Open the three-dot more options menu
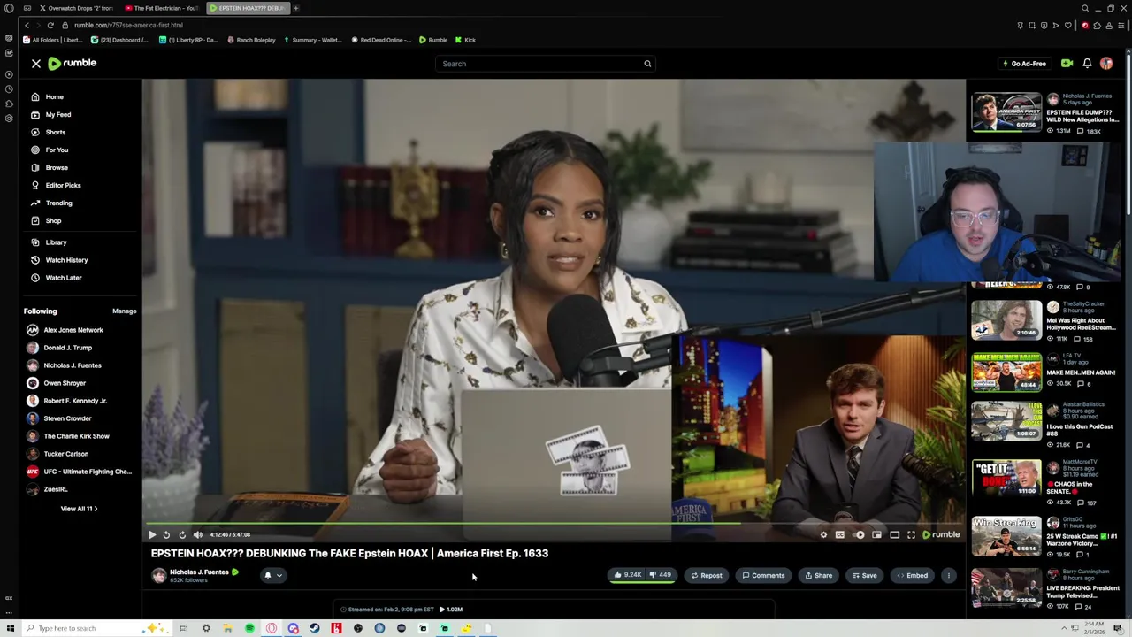 pos(949,575)
